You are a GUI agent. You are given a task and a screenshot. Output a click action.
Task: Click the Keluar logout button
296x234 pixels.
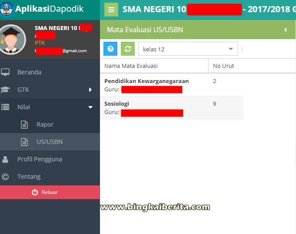click(x=50, y=192)
